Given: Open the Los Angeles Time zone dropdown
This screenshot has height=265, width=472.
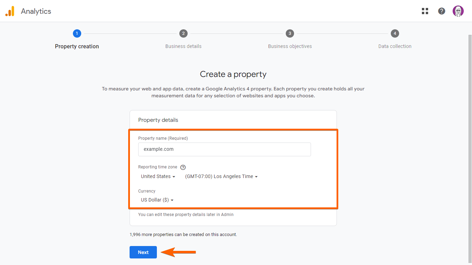Looking at the screenshot, I should 221,176.
